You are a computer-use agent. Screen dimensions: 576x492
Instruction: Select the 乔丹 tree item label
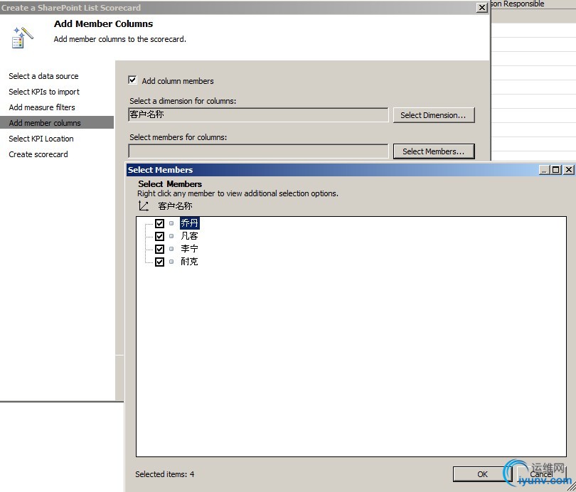(190, 223)
